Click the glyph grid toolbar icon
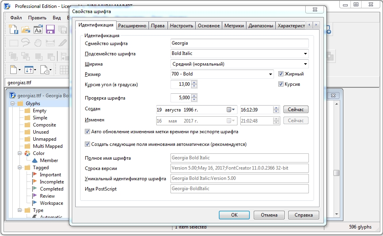The width and height of the screenshot is (383, 236). click(x=64, y=70)
